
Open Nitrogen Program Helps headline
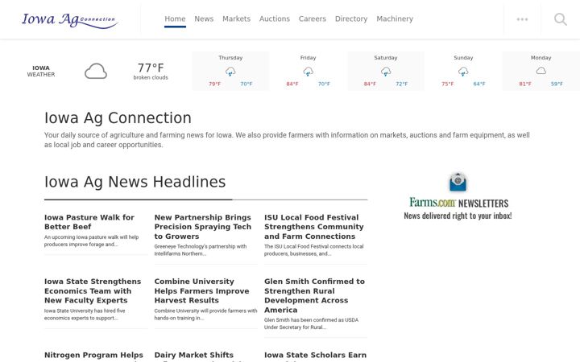pos(93,355)
